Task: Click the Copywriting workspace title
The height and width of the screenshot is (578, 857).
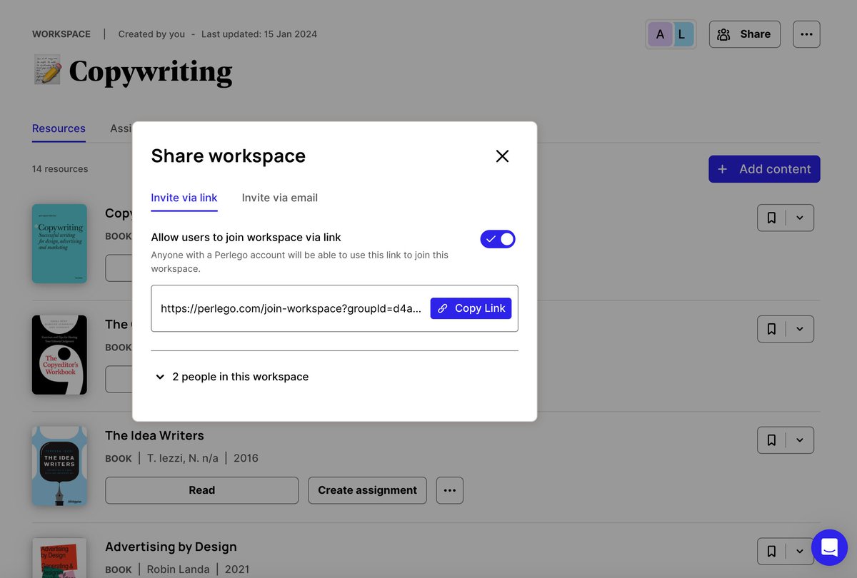Action: [x=151, y=72]
